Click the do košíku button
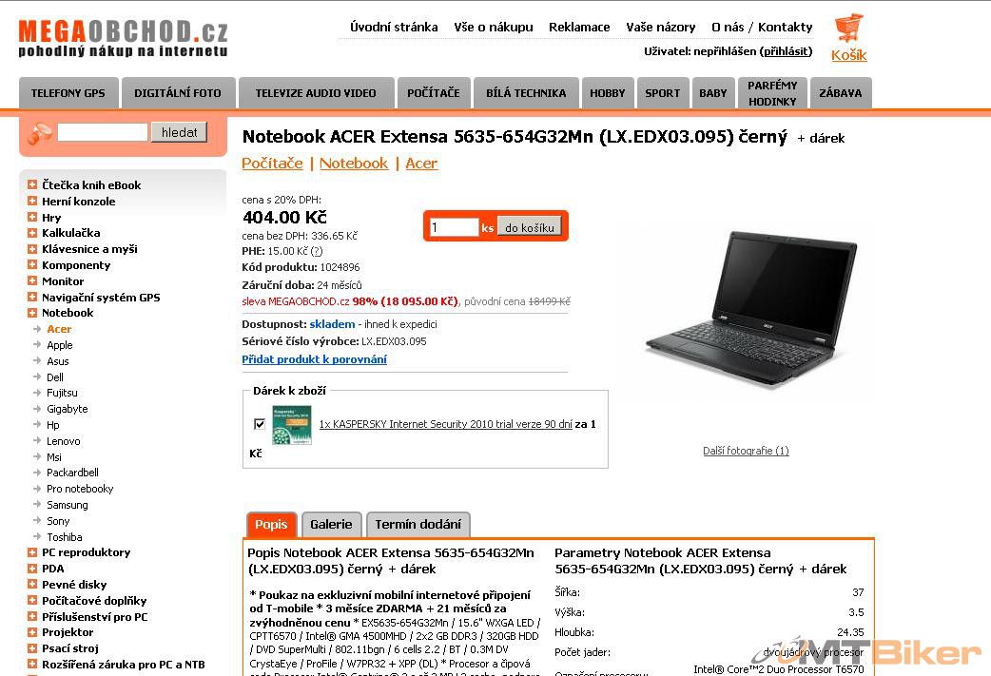 [530, 227]
